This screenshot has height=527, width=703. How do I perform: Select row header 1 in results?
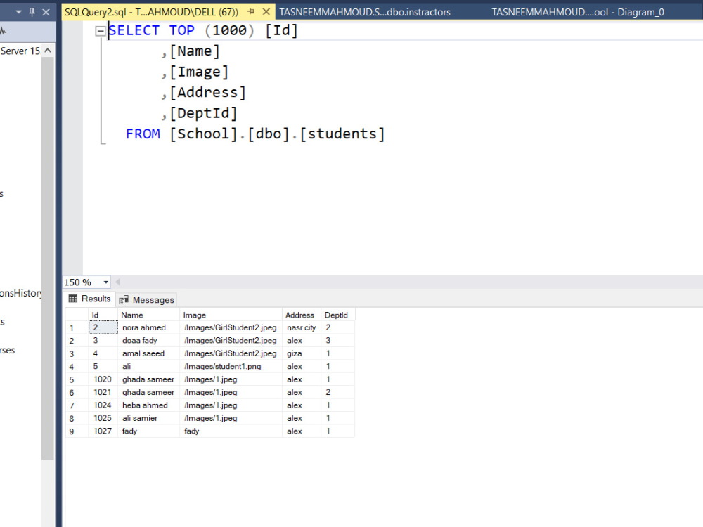[77, 327]
